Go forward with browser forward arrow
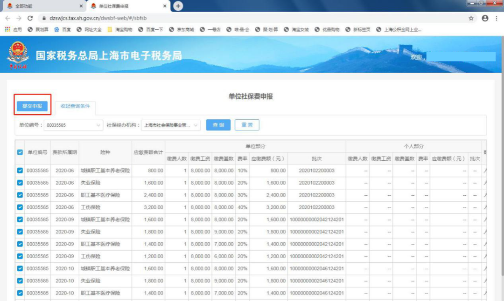504x301 pixels. click(x=19, y=18)
